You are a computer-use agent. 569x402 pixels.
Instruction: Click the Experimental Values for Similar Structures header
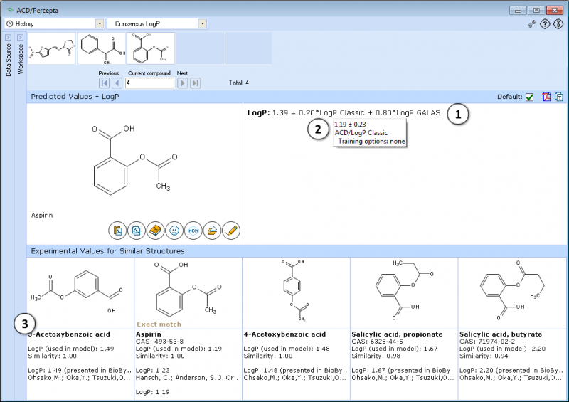click(x=108, y=251)
